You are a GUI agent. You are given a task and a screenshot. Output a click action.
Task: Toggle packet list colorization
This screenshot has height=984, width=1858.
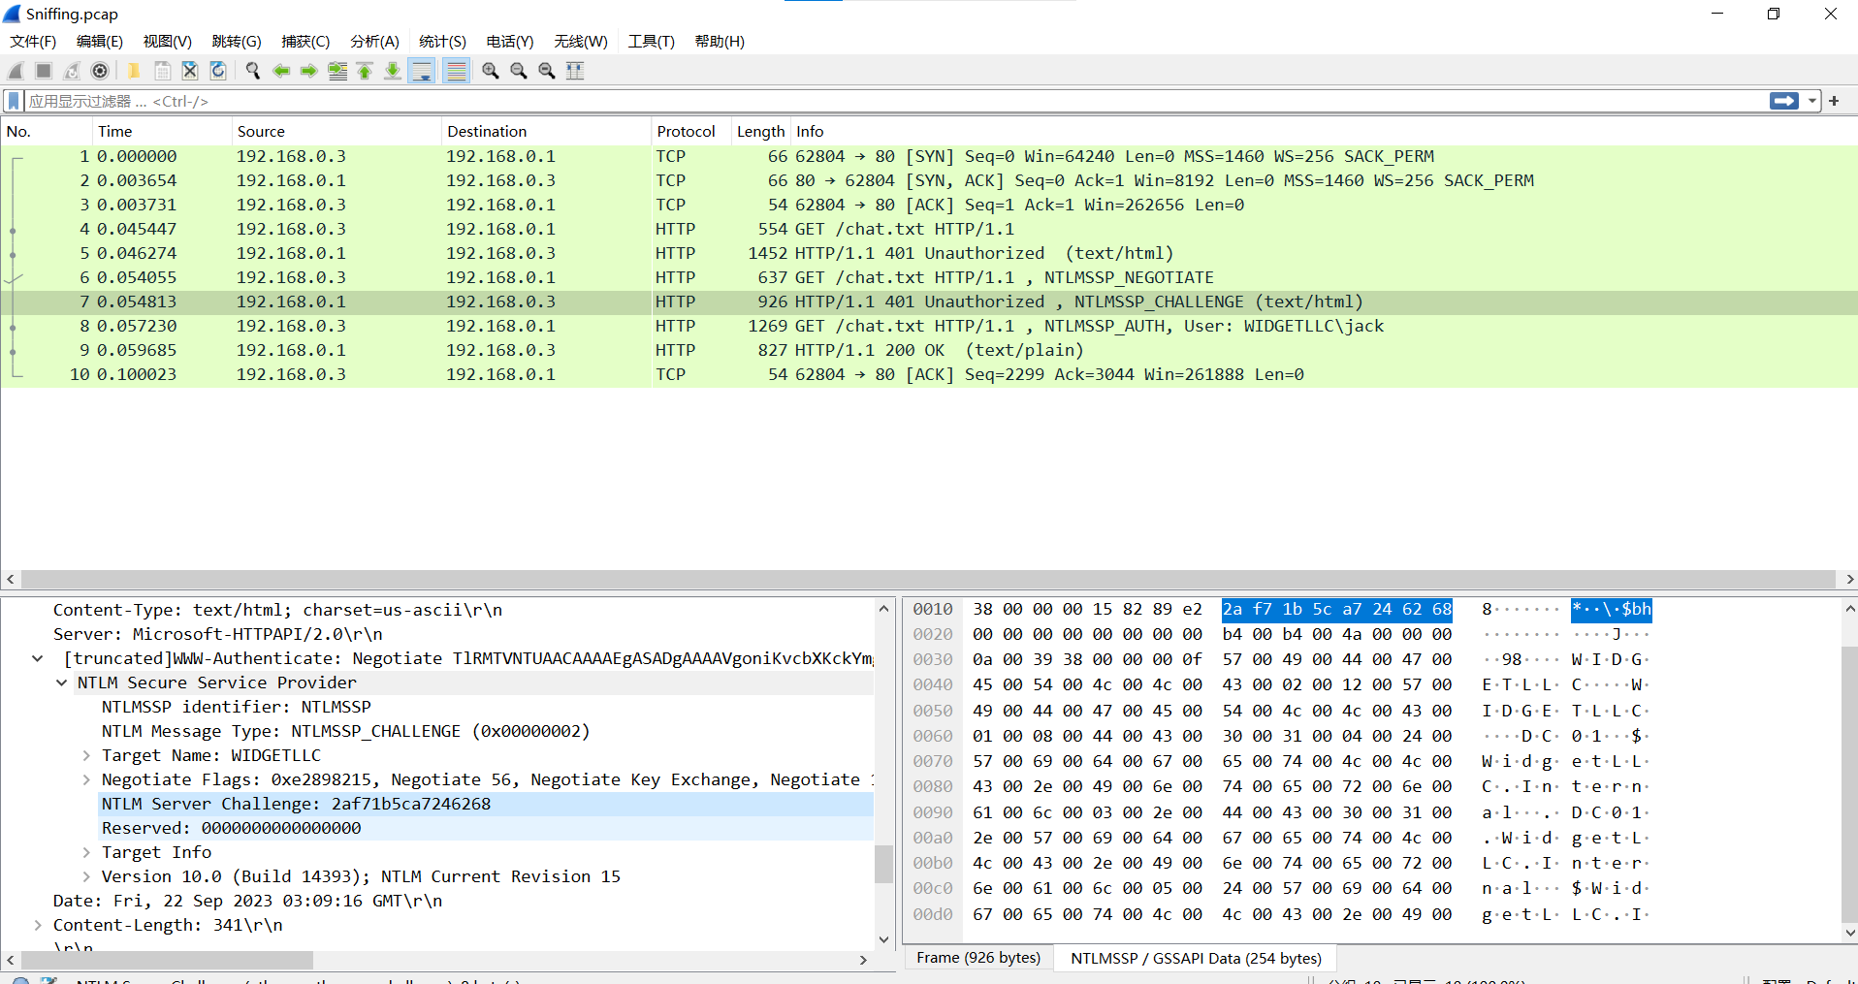456,71
